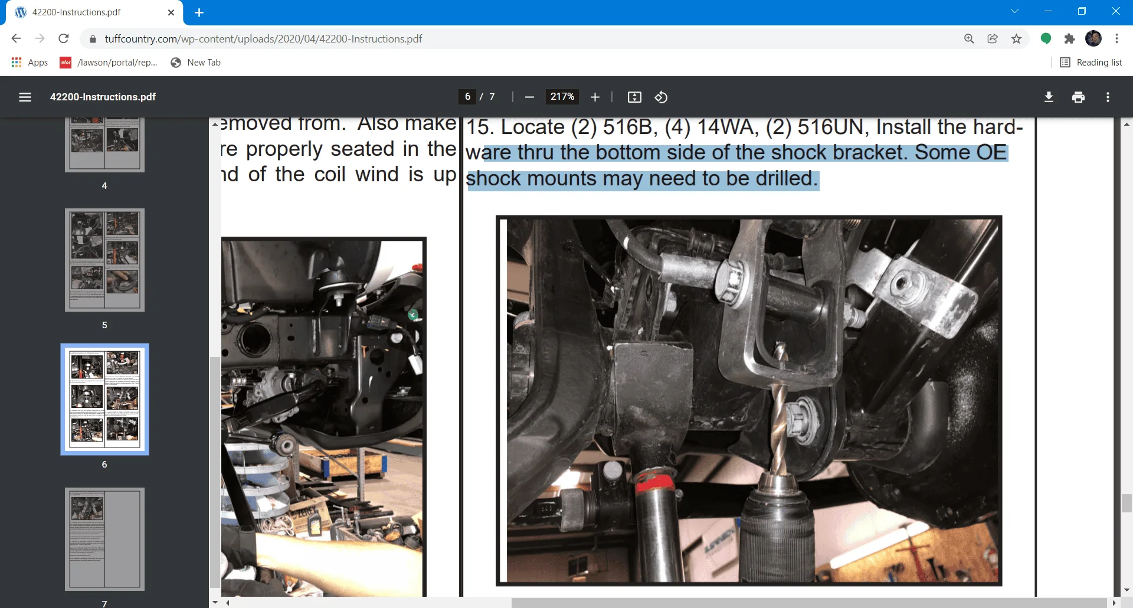The width and height of the screenshot is (1133, 608).
Task: Zoom out with the minus button
Action: point(529,97)
